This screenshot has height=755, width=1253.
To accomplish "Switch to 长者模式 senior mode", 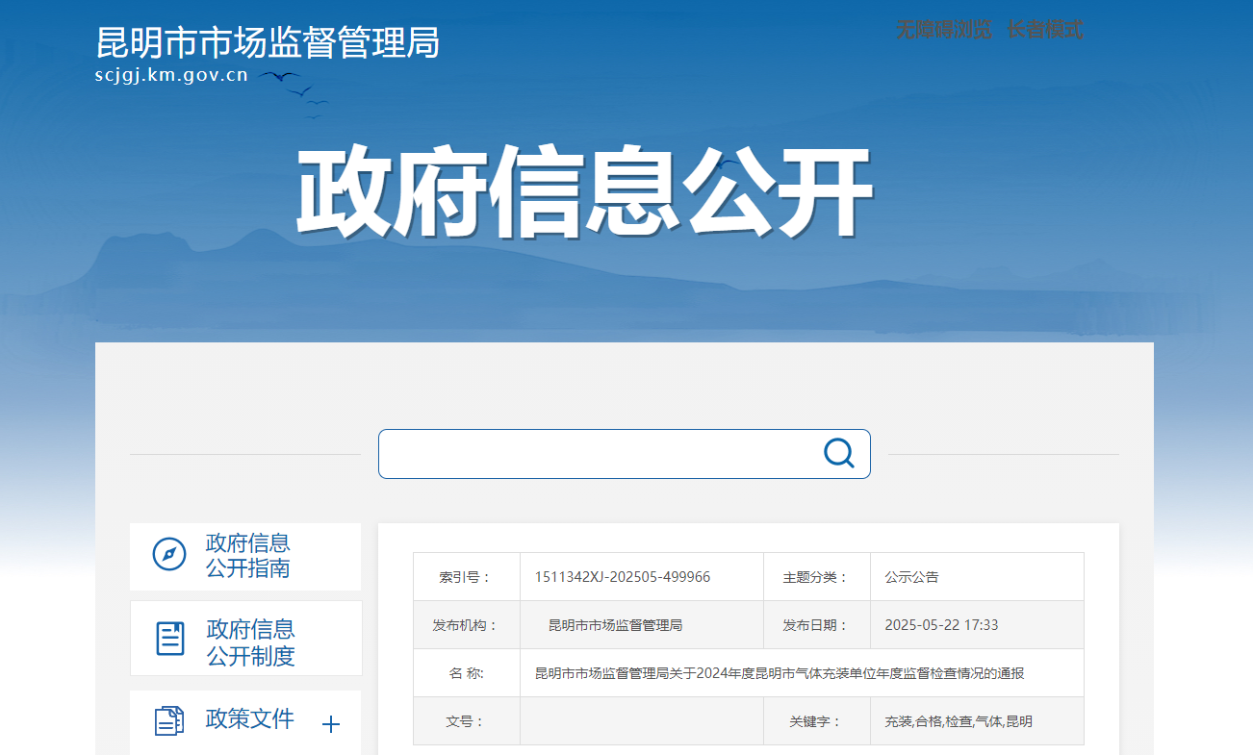I will [1045, 30].
